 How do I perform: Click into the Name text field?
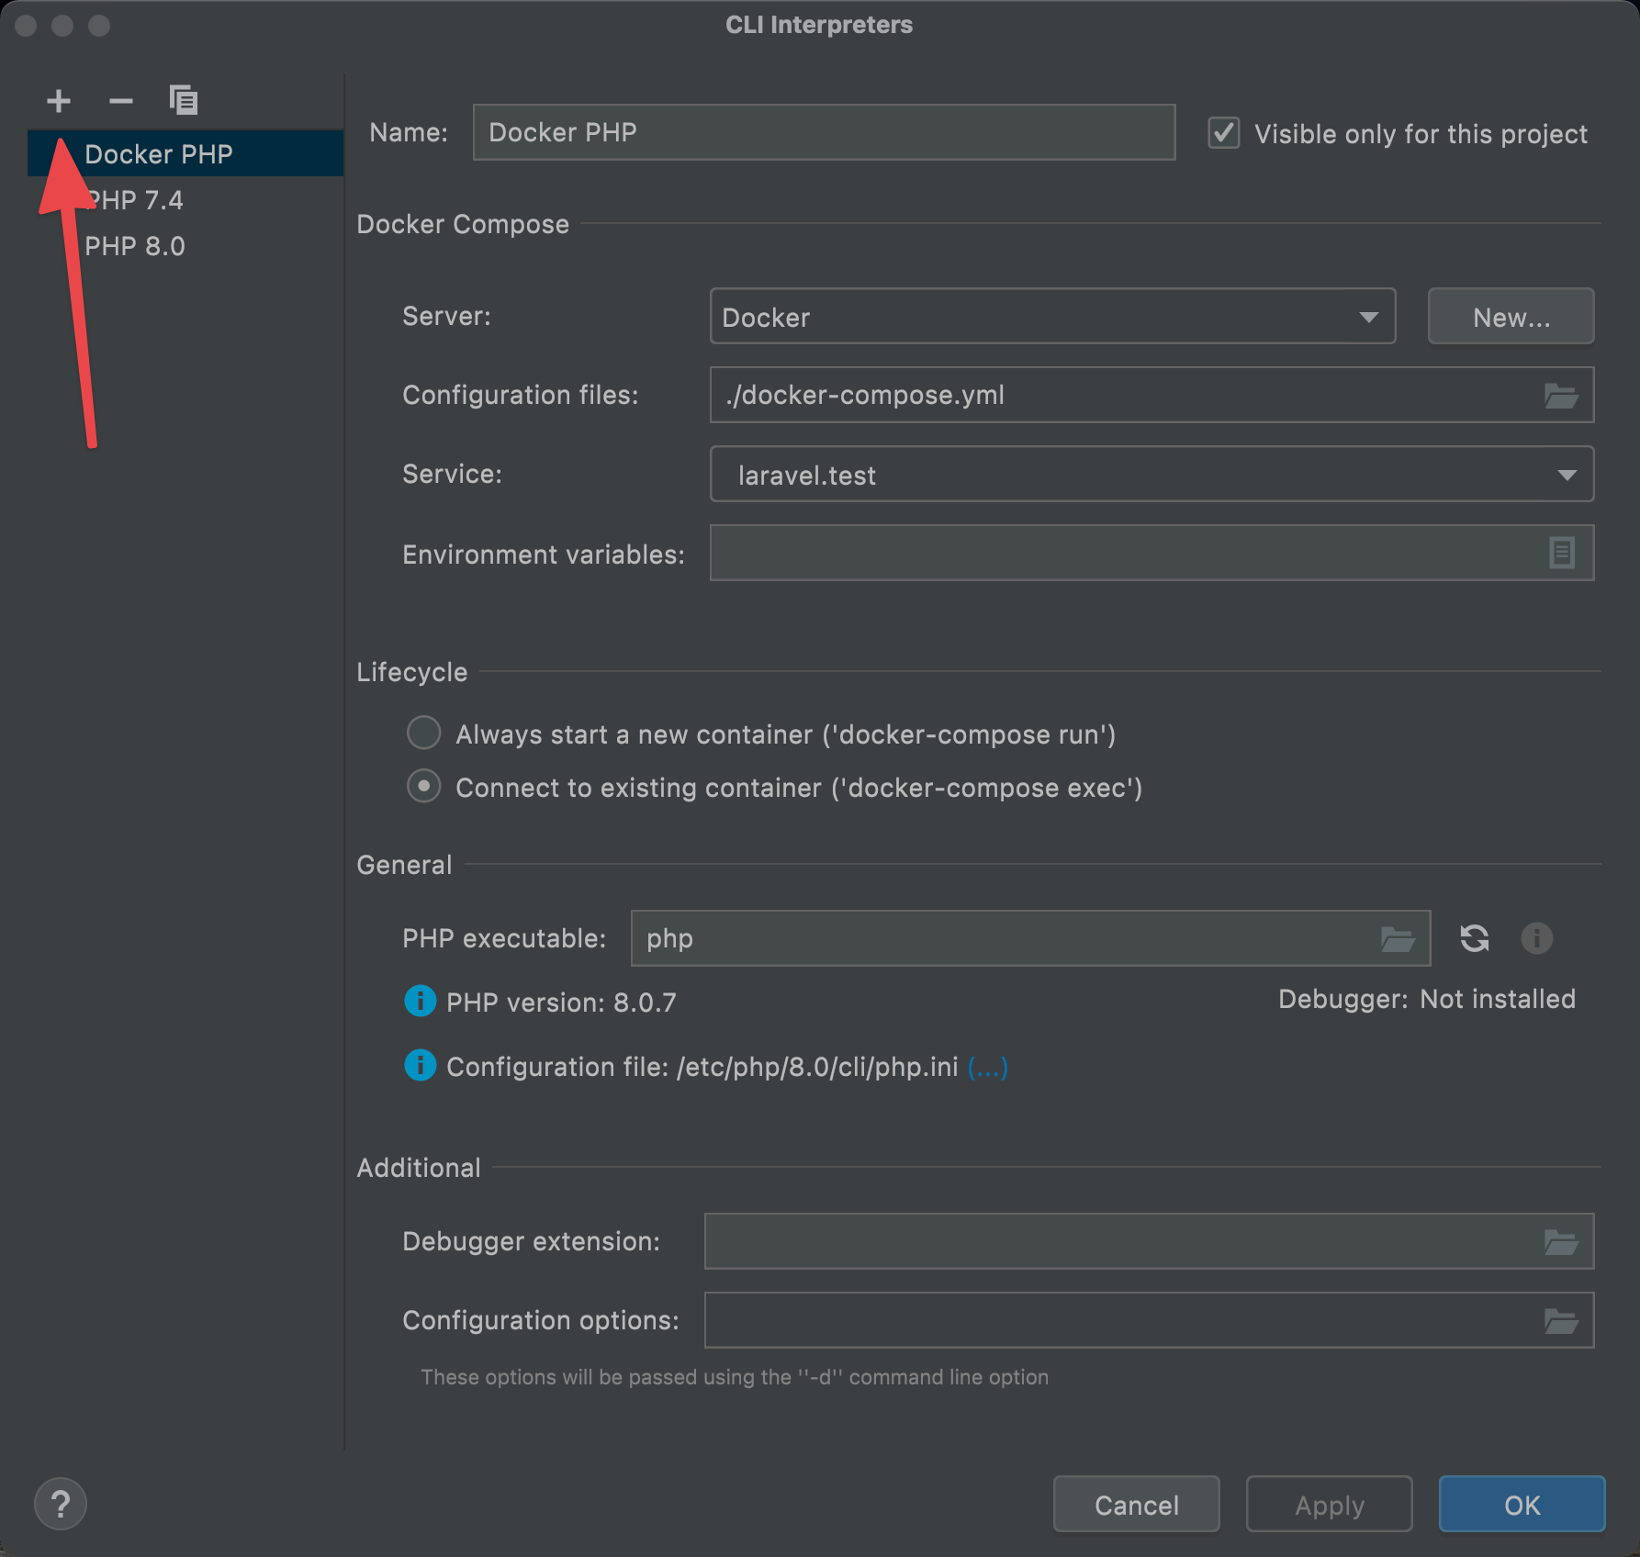click(823, 132)
